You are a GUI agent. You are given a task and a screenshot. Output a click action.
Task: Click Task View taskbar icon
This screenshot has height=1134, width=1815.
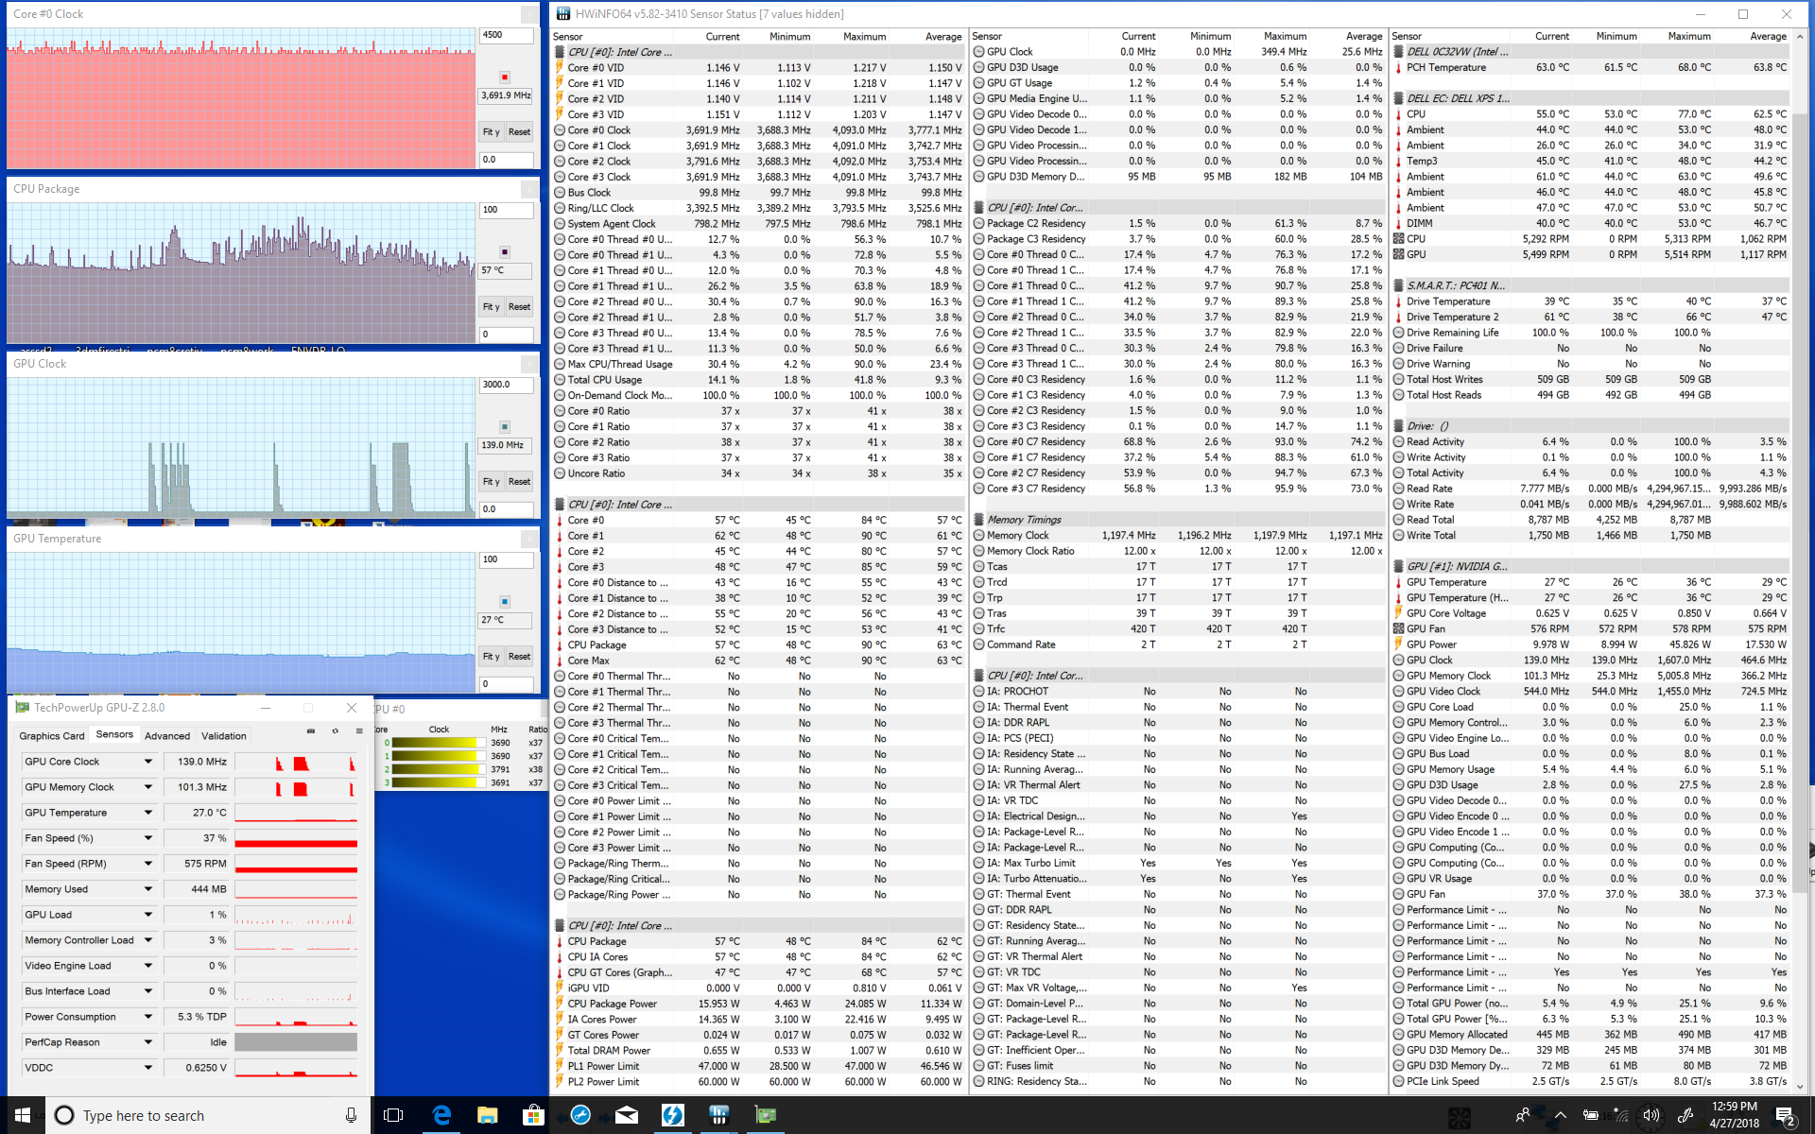tap(393, 1115)
